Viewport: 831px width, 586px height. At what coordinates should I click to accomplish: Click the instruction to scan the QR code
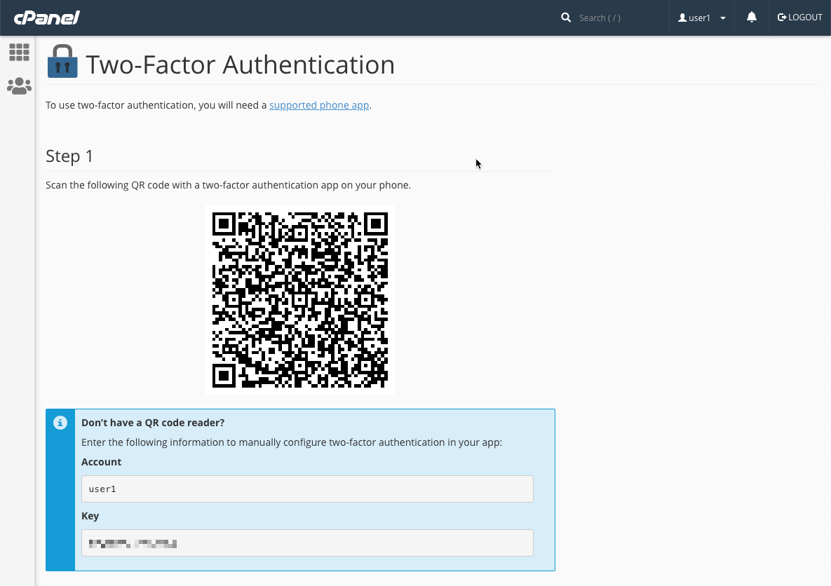pos(227,185)
